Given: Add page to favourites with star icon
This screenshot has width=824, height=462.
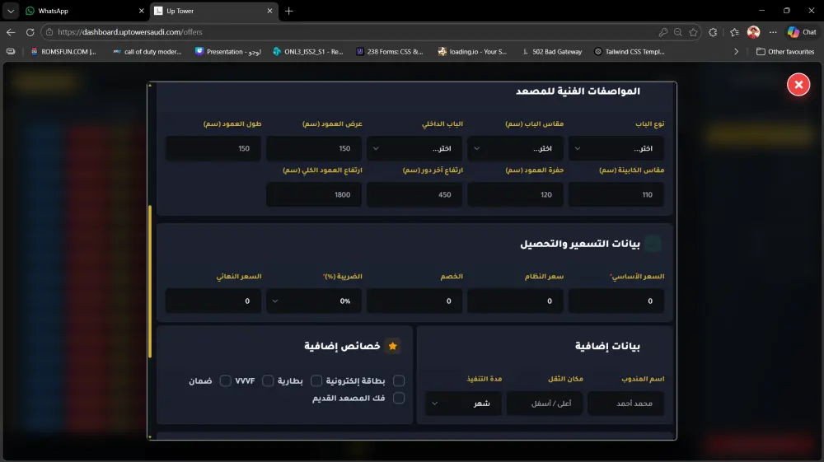Looking at the screenshot, I should click(x=693, y=32).
